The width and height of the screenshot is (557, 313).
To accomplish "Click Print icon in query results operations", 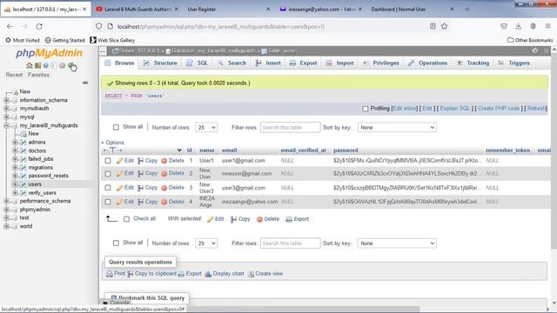I will pos(110,274).
